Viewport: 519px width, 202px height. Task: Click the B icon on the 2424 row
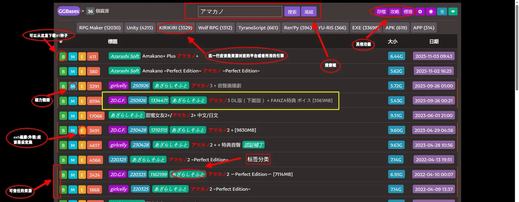[63, 175]
